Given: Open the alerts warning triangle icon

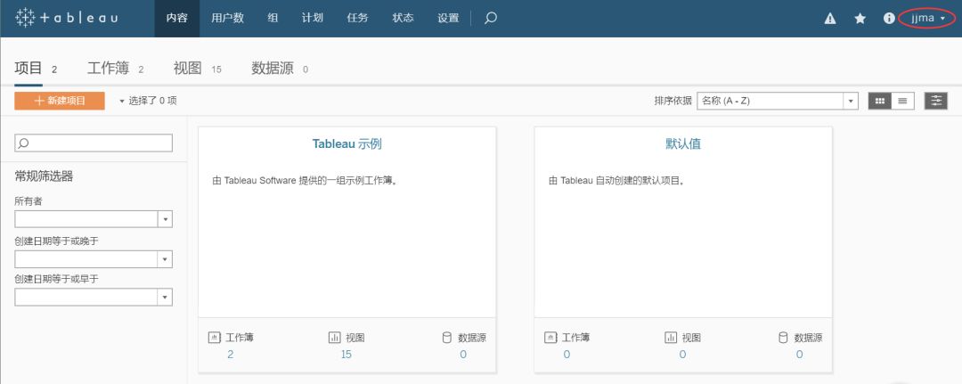Looking at the screenshot, I should click(x=830, y=19).
